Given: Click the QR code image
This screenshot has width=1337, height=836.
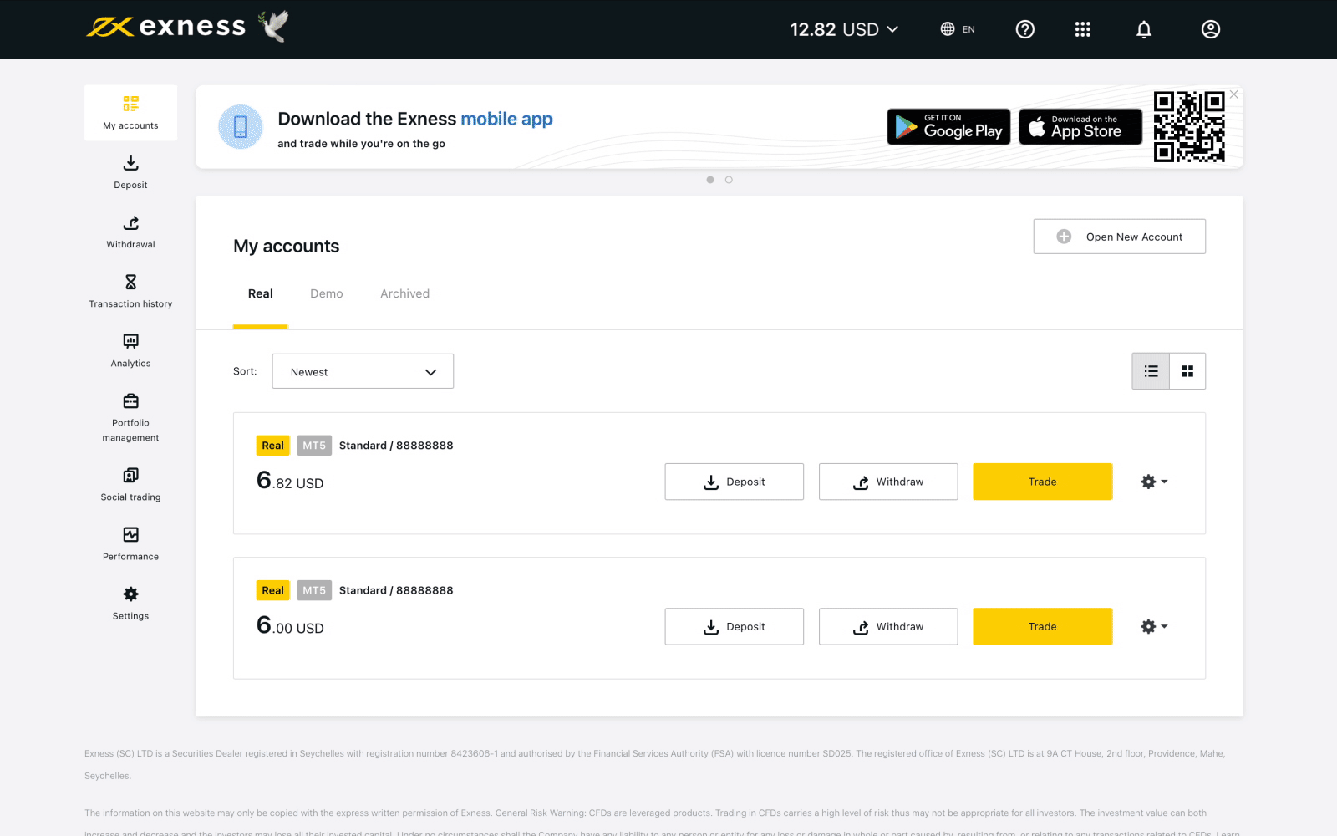Looking at the screenshot, I should pyautogui.click(x=1189, y=126).
